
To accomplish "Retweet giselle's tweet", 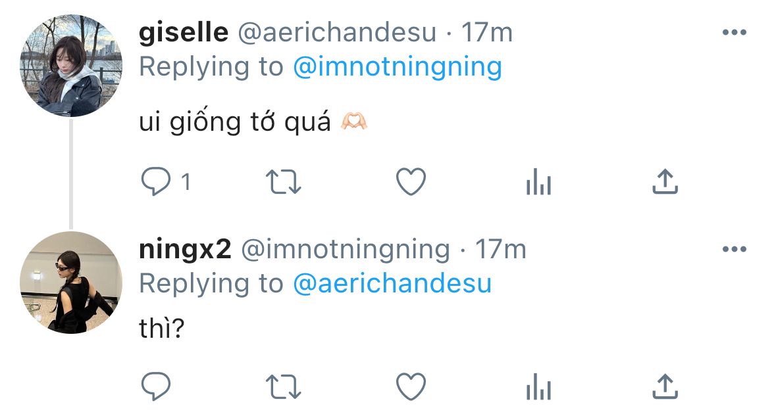I will [x=284, y=182].
